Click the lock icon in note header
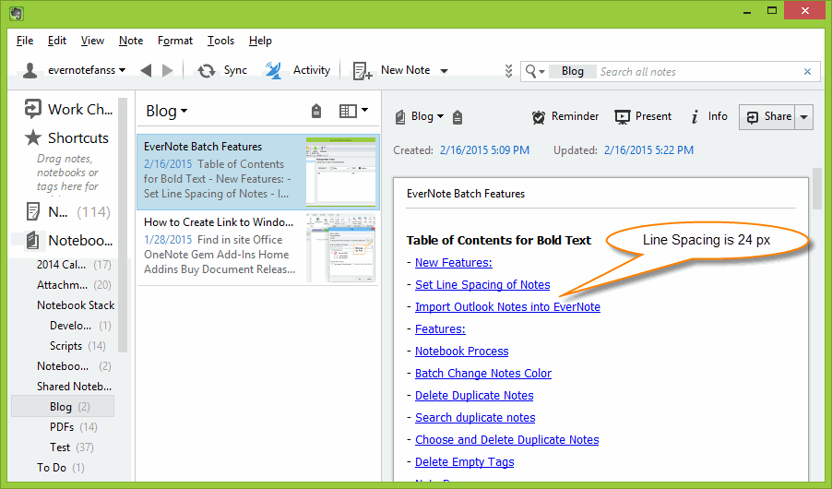This screenshot has width=832, height=489. point(458,117)
